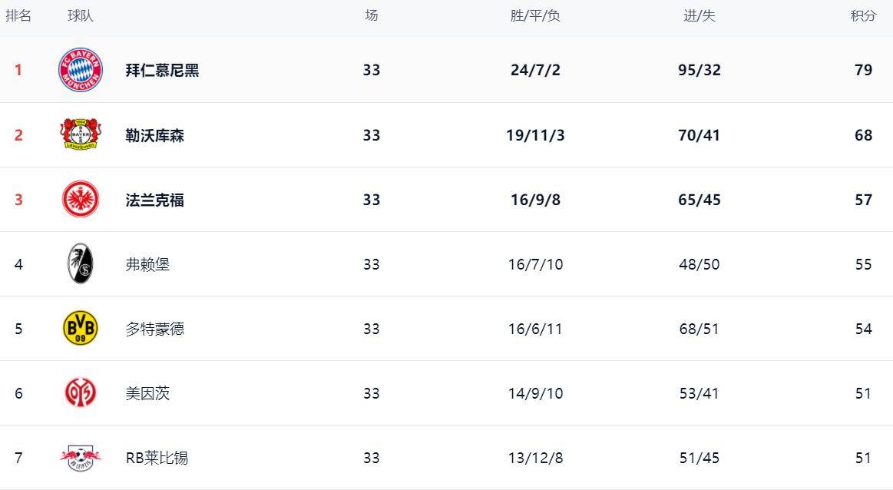Click the Bayern Munich club logo

point(81,70)
